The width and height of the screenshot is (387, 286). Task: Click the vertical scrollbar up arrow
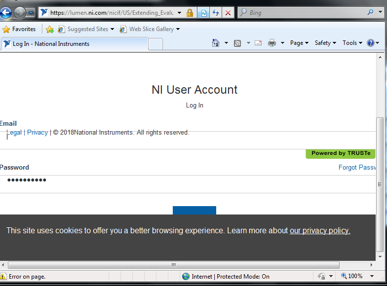380,57
